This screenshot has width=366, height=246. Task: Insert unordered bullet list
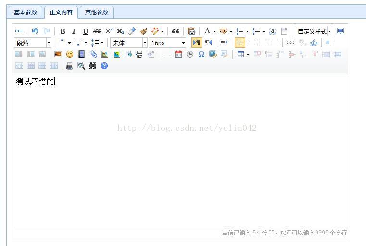click(256, 31)
